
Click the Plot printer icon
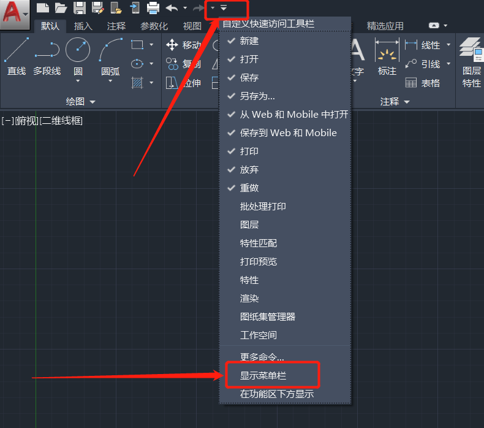(153, 8)
